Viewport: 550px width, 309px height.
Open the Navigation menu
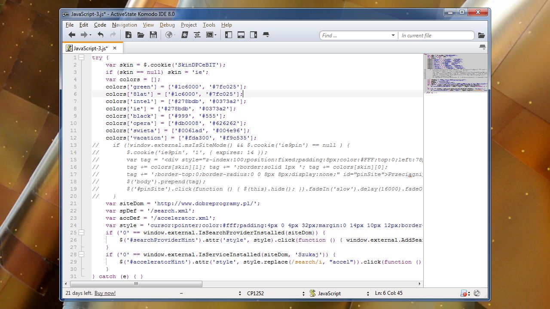(x=125, y=25)
